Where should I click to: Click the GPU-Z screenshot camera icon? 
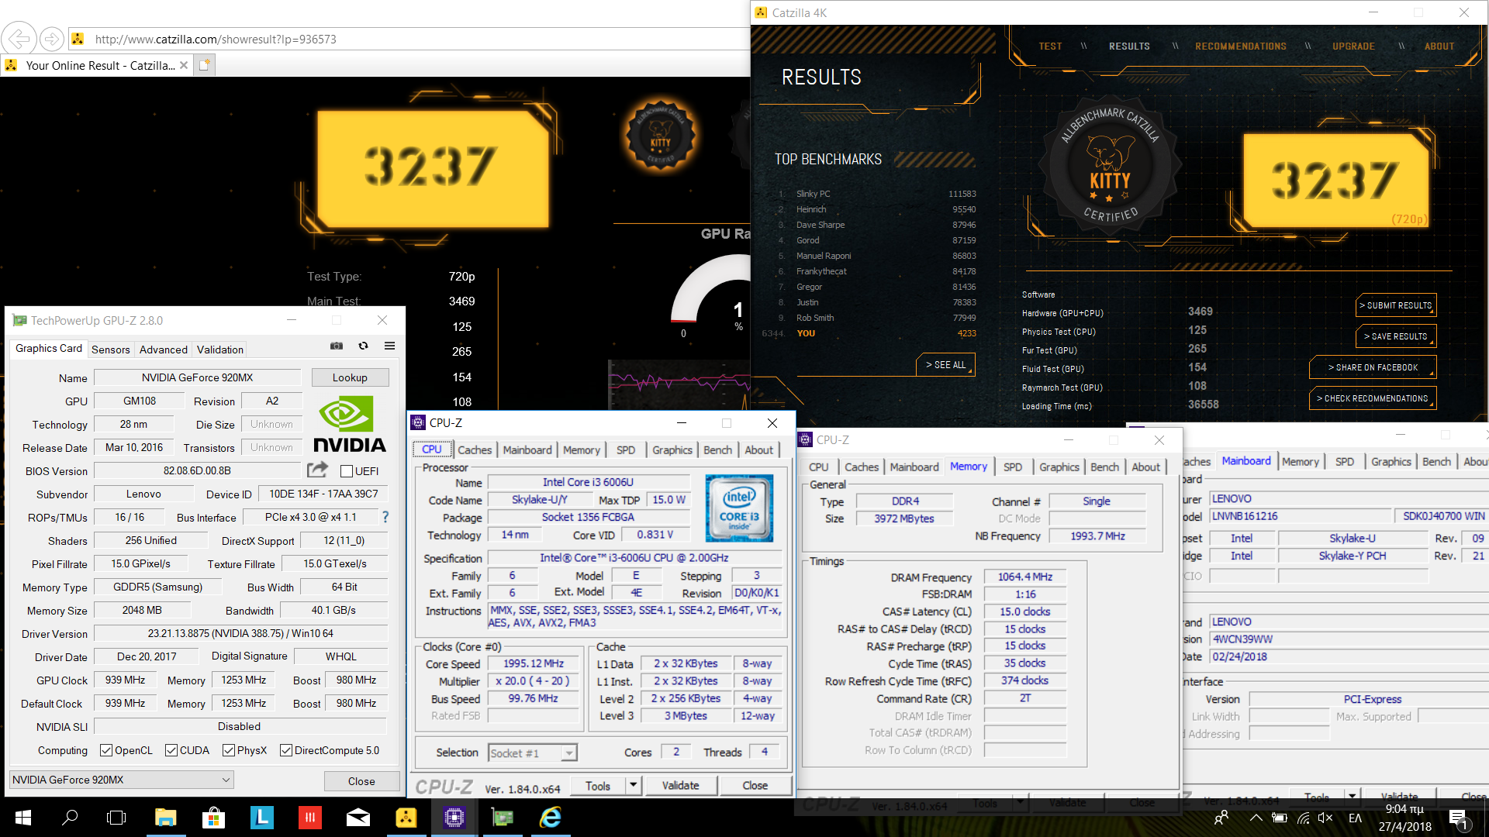[337, 346]
